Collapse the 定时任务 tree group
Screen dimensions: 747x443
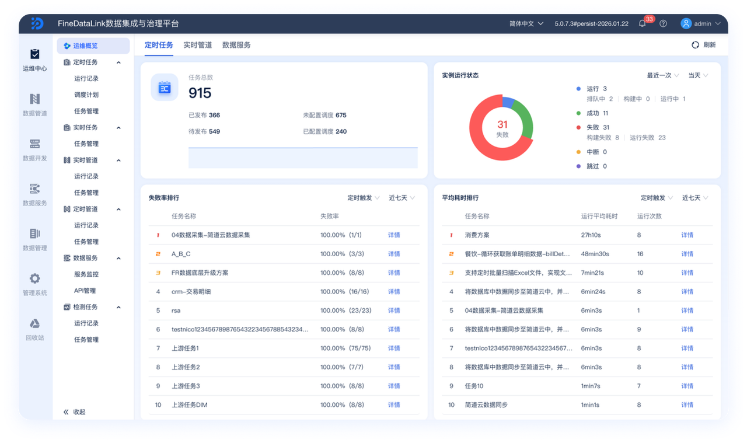[118, 62]
